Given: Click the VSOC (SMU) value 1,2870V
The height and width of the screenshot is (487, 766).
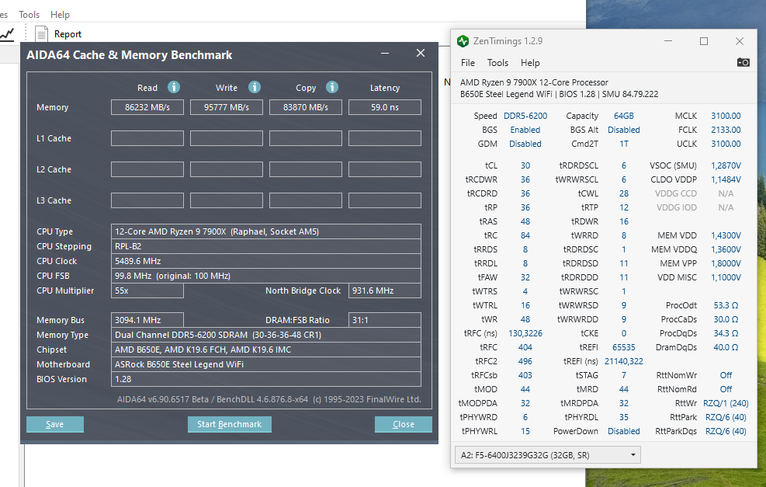Looking at the screenshot, I should pos(726,165).
